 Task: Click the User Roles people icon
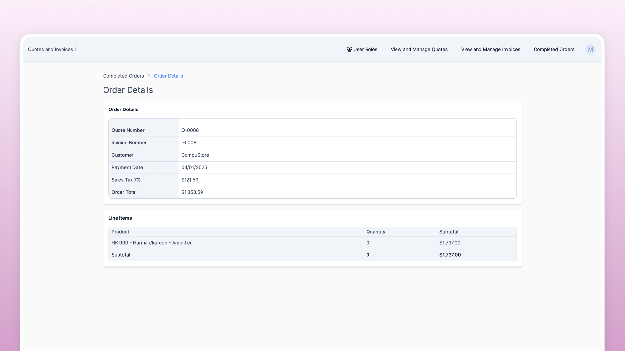(x=349, y=49)
